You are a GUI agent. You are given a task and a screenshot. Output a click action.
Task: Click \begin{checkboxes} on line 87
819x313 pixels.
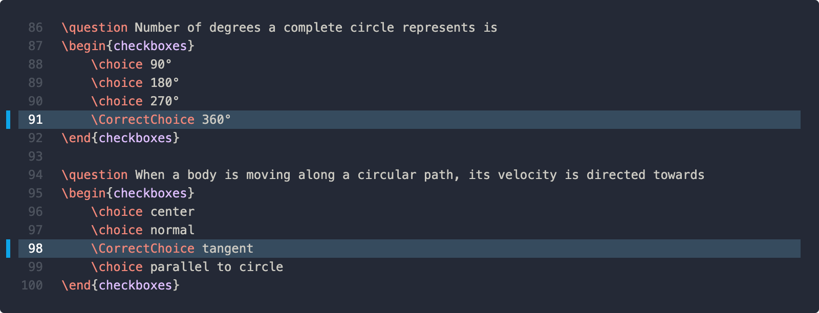(128, 46)
